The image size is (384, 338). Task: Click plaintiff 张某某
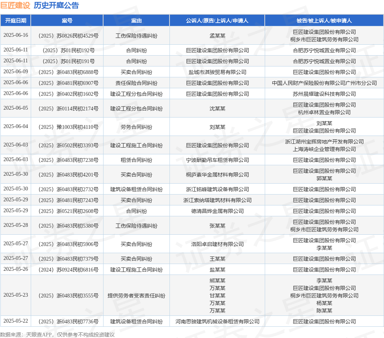coord(217,226)
